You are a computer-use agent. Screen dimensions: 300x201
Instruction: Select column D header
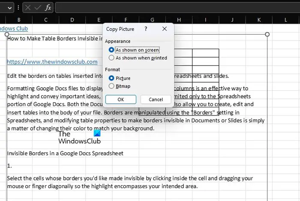click(x=72, y=20)
